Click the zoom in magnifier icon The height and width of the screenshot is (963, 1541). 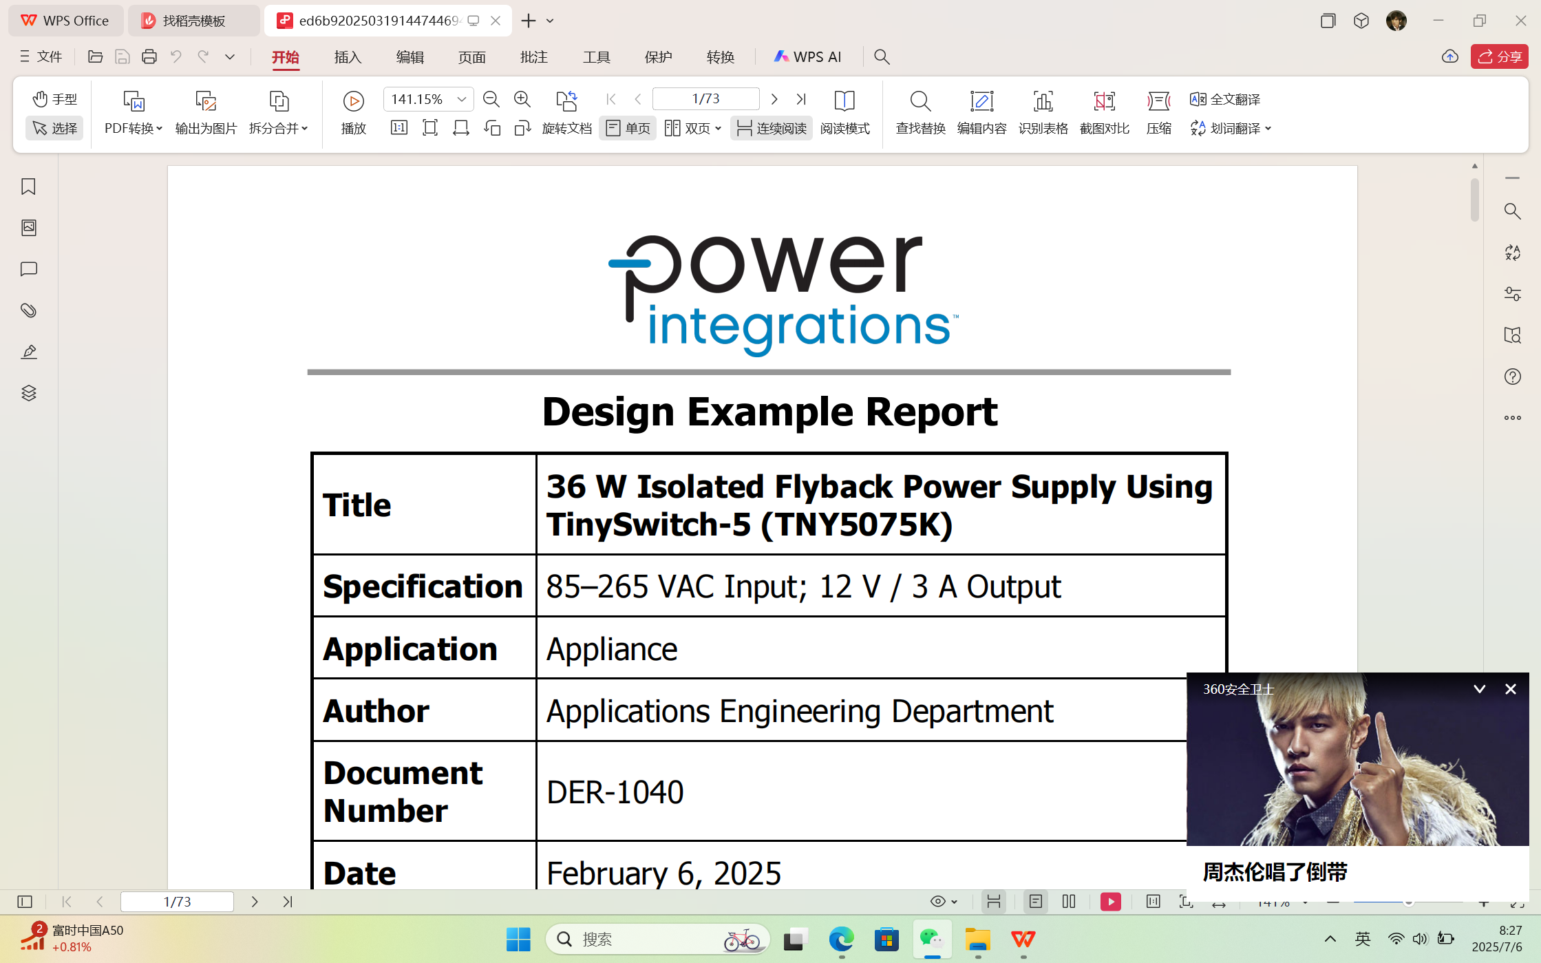[522, 99]
